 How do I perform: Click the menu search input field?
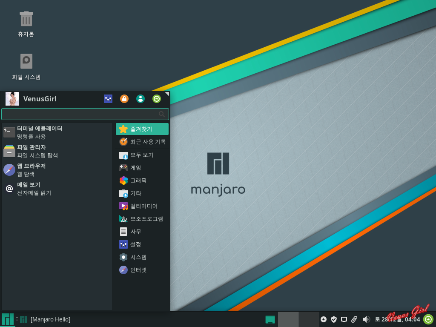(85, 114)
